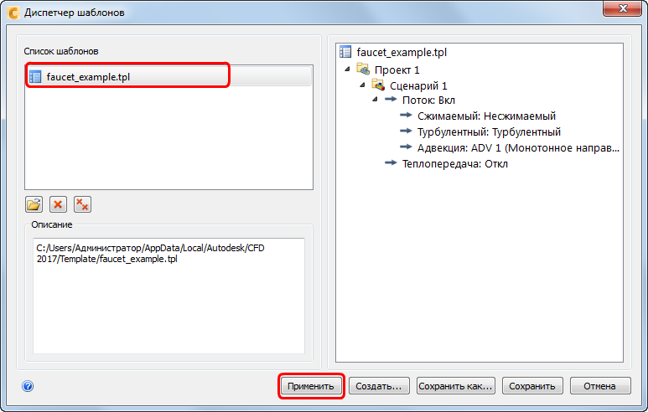The image size is (648, 412).
Task: Click the Проект 1 folder icon
Action: tap(363, 69)
